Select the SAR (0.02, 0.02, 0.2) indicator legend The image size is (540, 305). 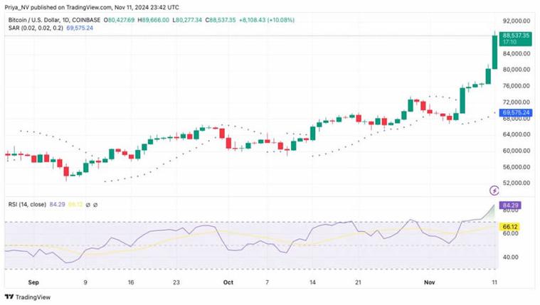point(36,28)
